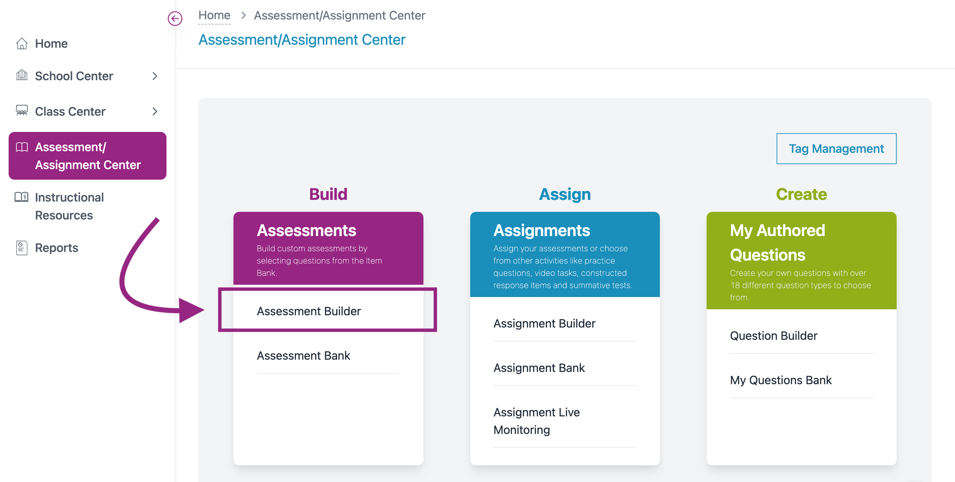The width and height of the screenshot is (955, 482).
Task: Click the Assessment/Assignment Center book icon
Action: [22, 147]
